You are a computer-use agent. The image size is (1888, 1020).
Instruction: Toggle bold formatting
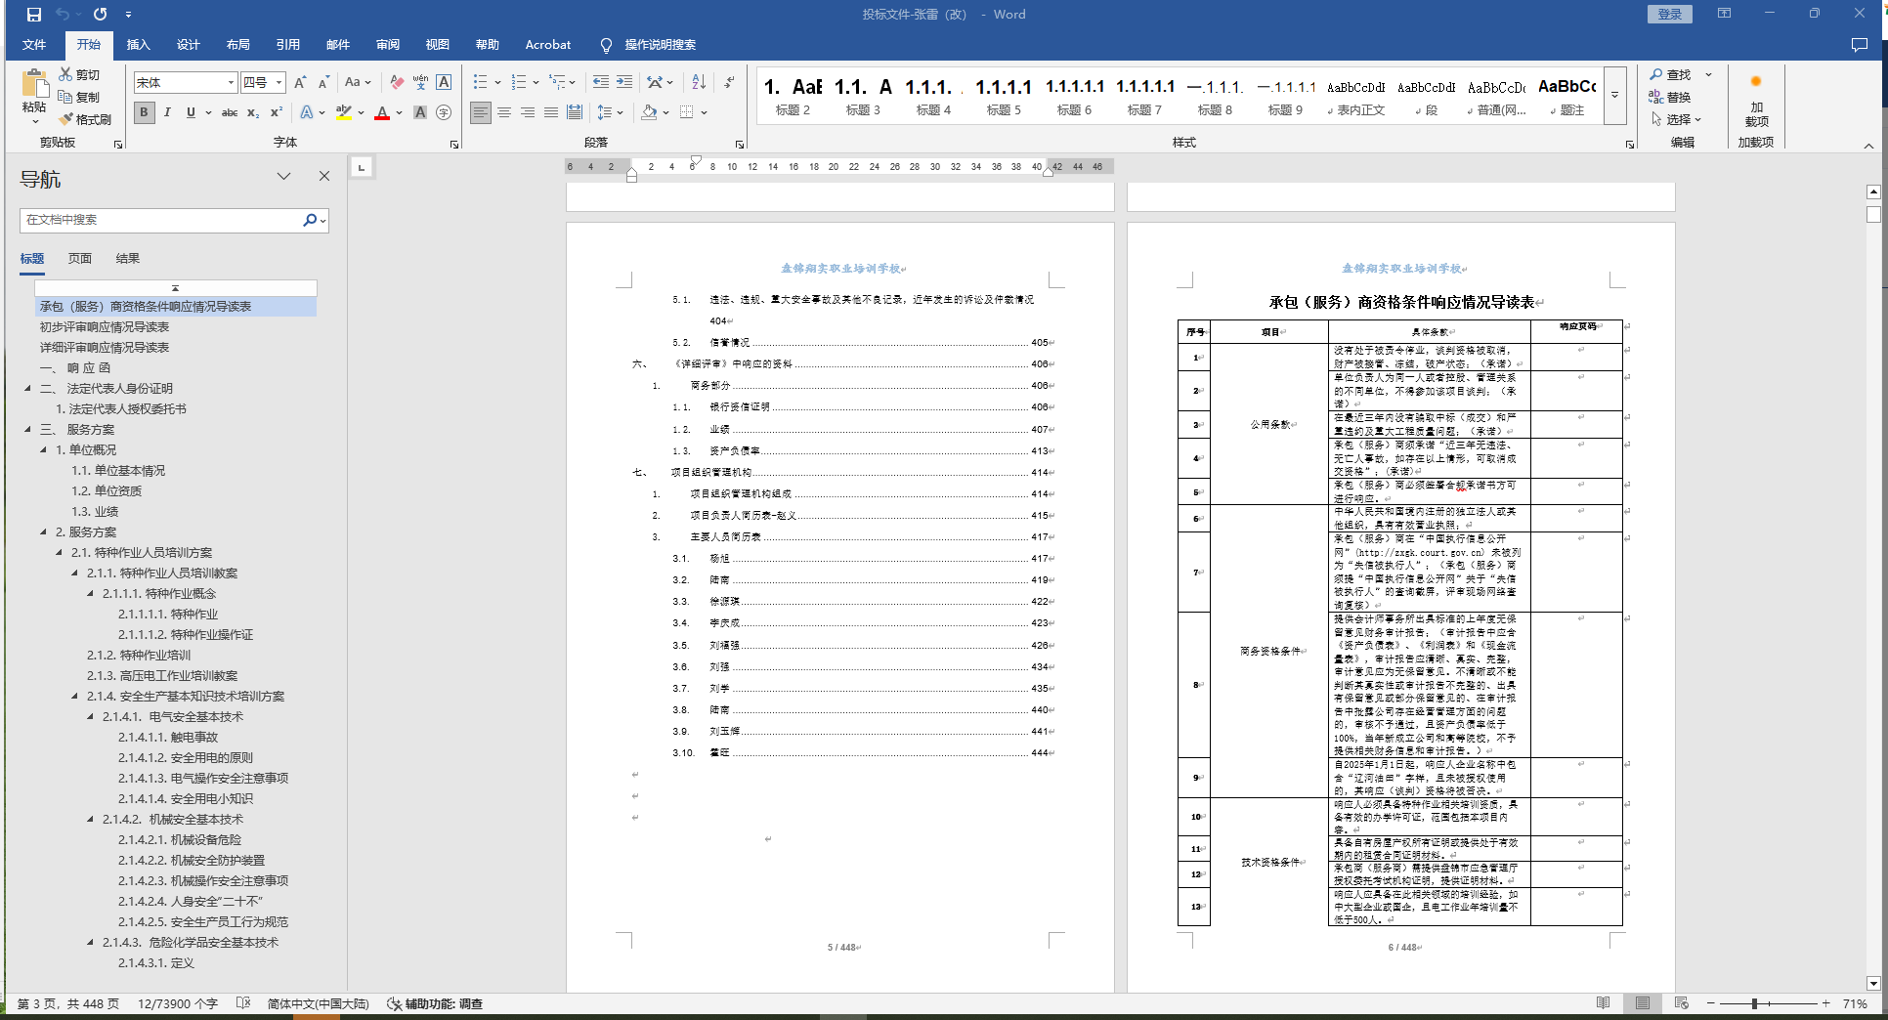144,112
